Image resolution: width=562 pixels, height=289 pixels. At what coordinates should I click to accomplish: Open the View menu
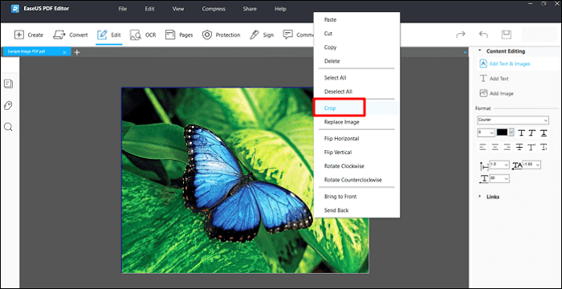point(178,9)
